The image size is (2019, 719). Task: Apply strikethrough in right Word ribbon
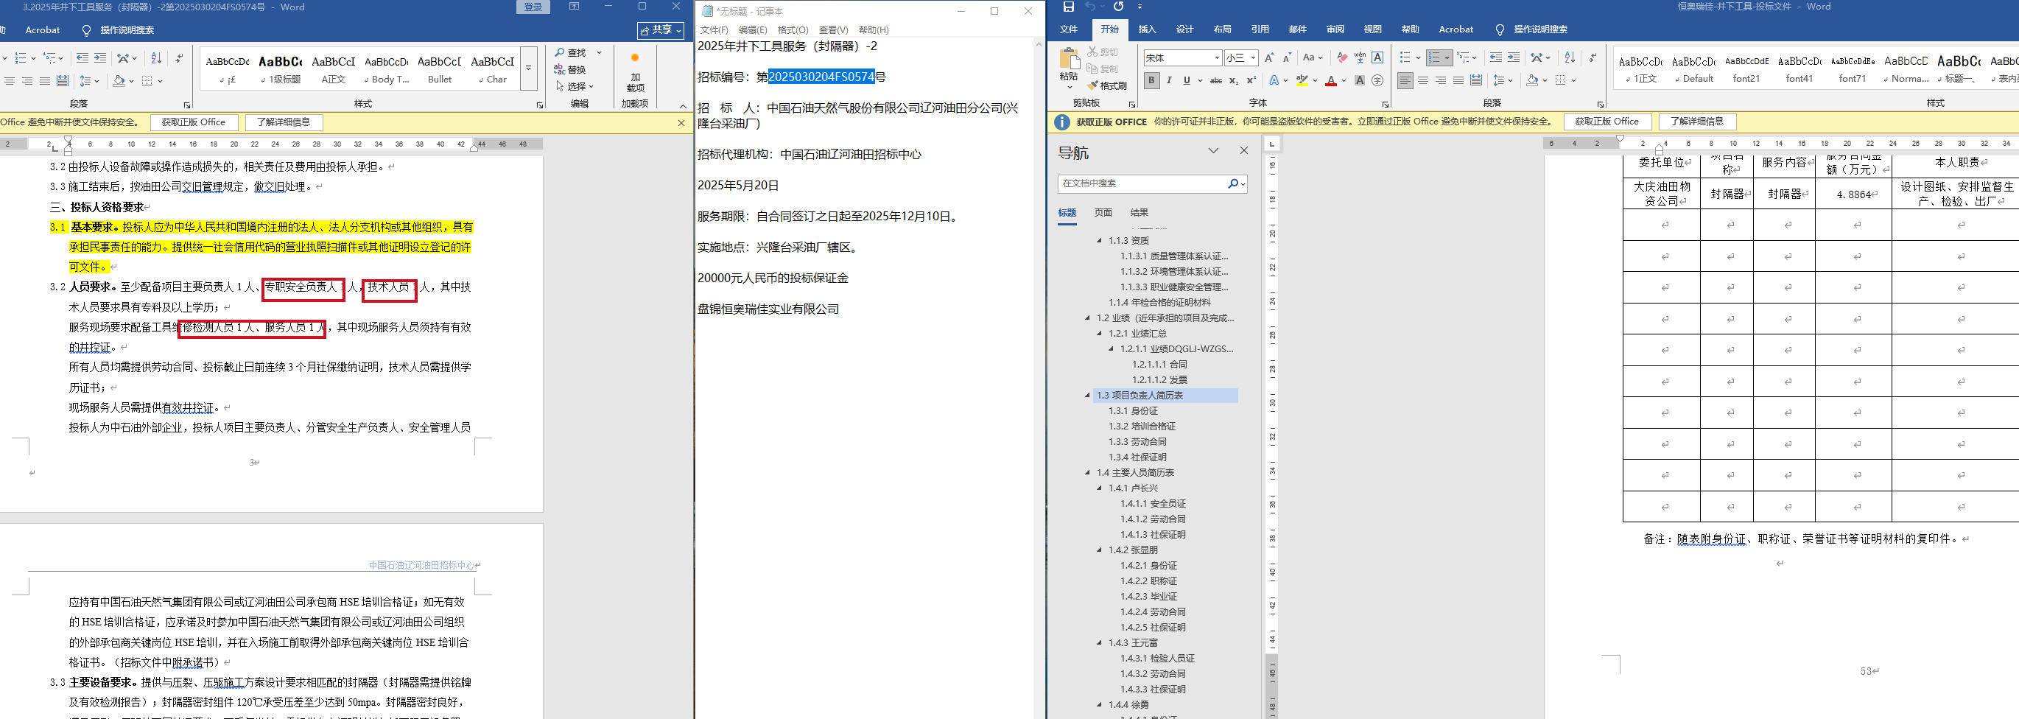point(1215,81)
